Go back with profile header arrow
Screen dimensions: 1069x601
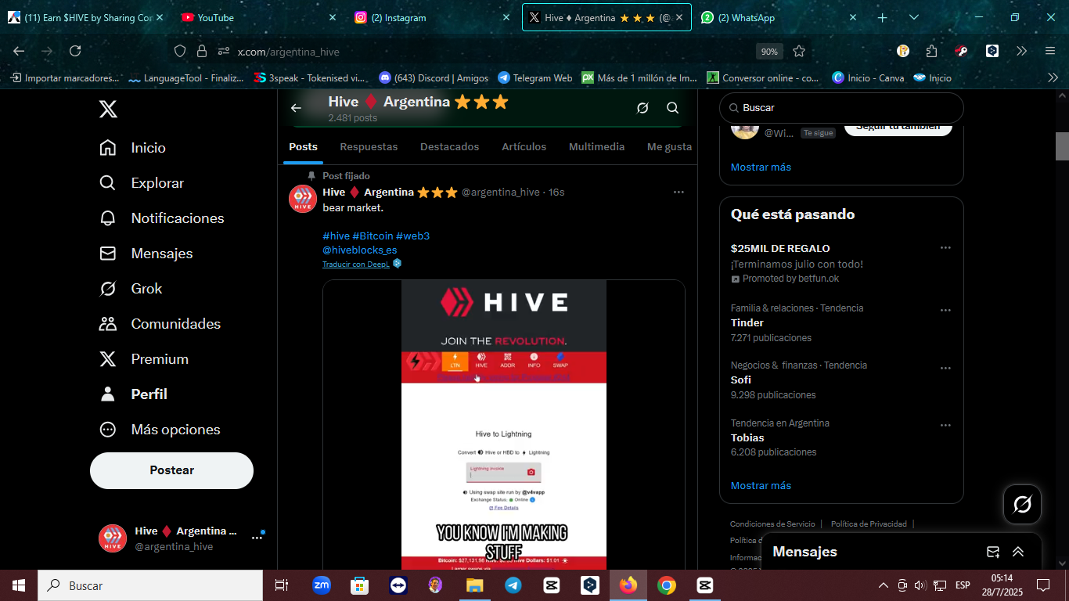pos(296,108)
